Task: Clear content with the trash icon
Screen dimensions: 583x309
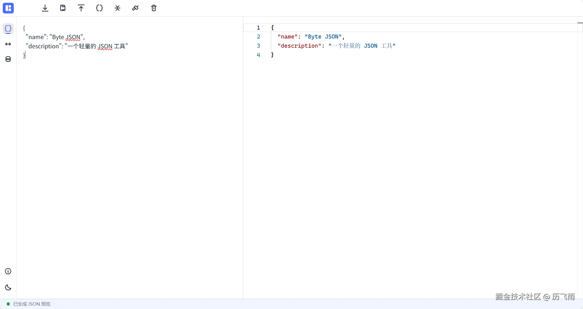Action: tap(154, 8)
